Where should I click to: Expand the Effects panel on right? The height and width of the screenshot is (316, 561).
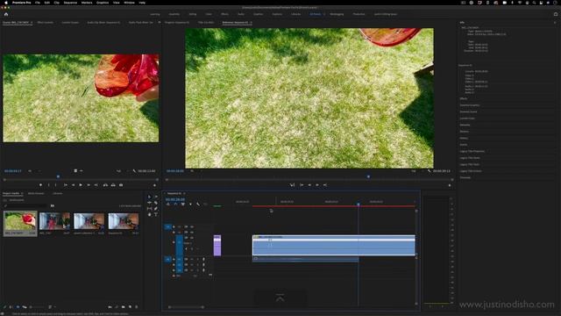click(464, 98)
